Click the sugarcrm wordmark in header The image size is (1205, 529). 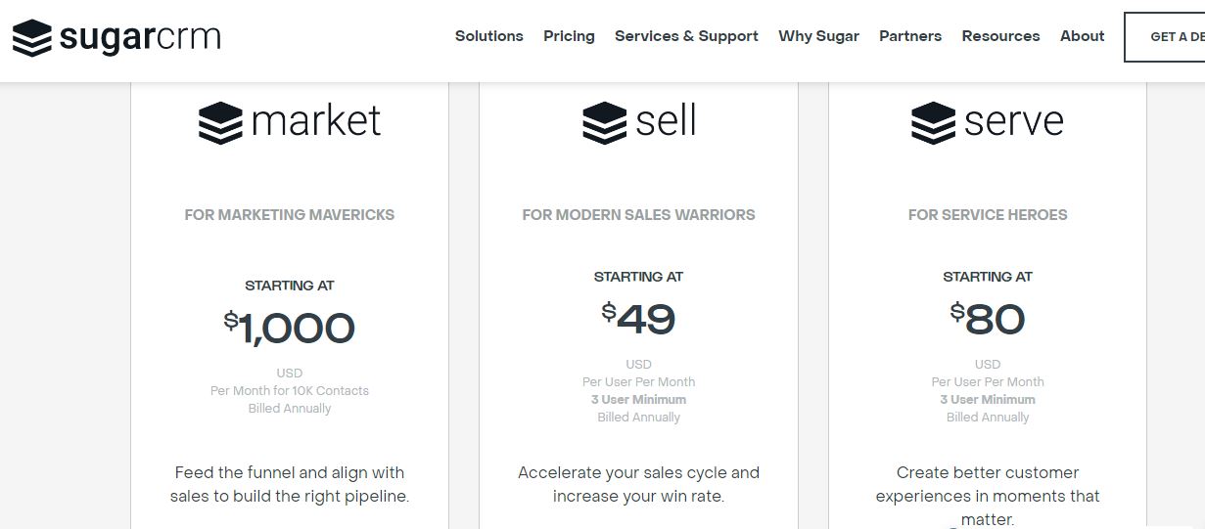click(140, 37)
